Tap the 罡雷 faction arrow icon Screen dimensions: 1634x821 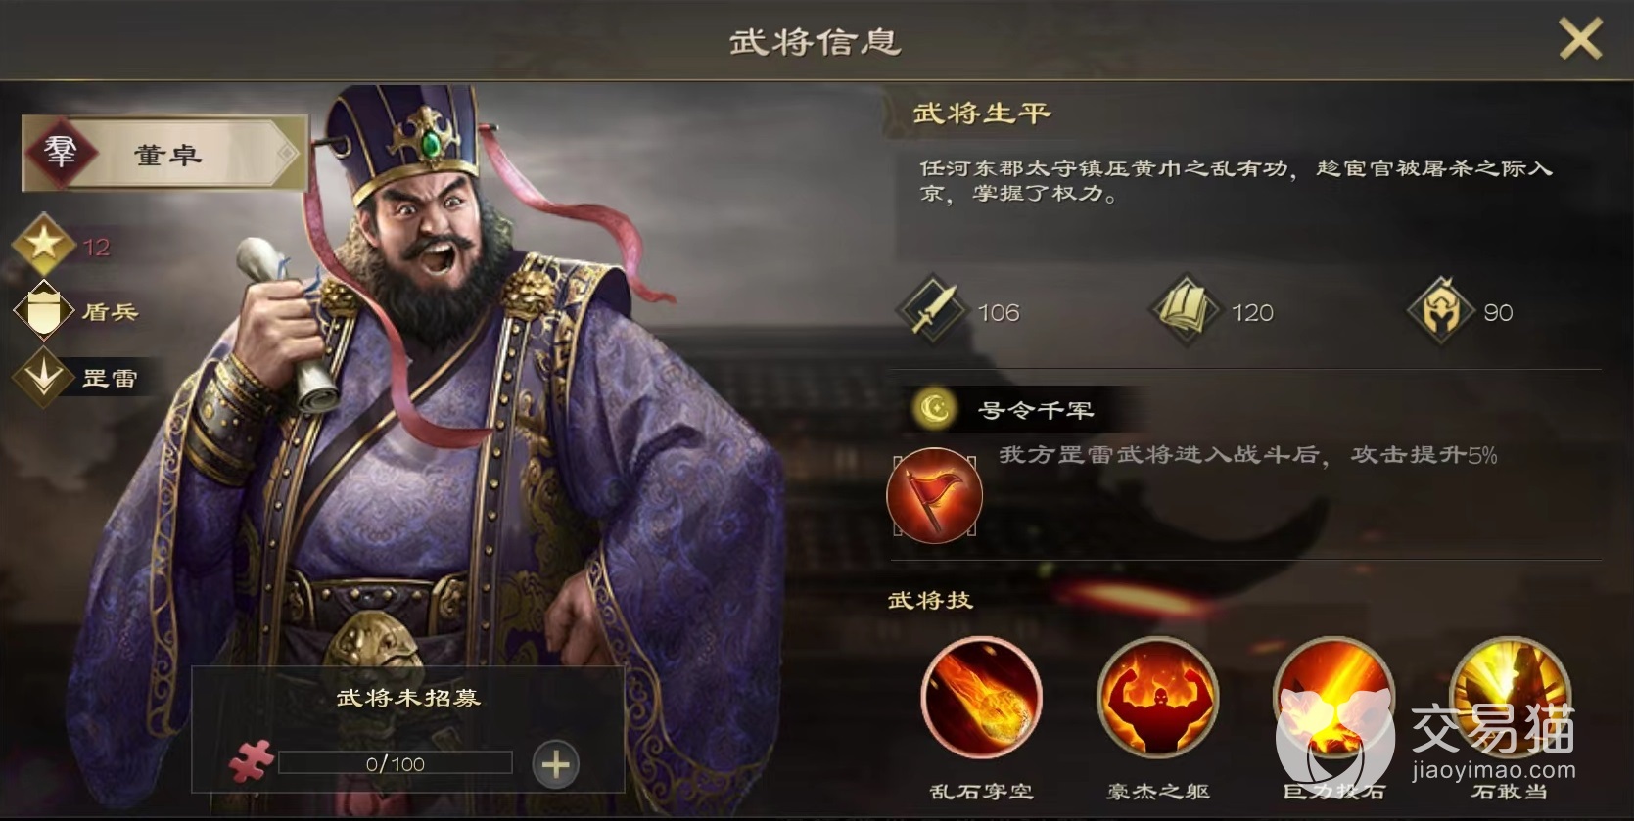pos(43,377)
